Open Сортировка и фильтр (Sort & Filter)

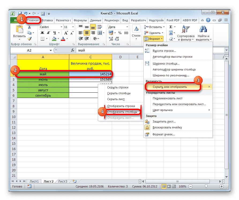pyautogui.click(x=186, y=33)
